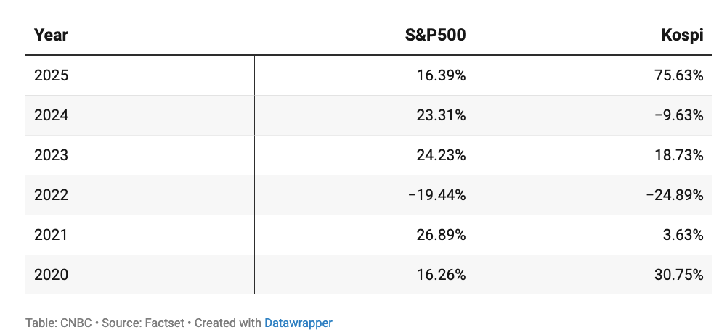This screenshot has width=719, height=335.
Task: Click the 23.31% S&P500 value
Action: click(440, 115)
